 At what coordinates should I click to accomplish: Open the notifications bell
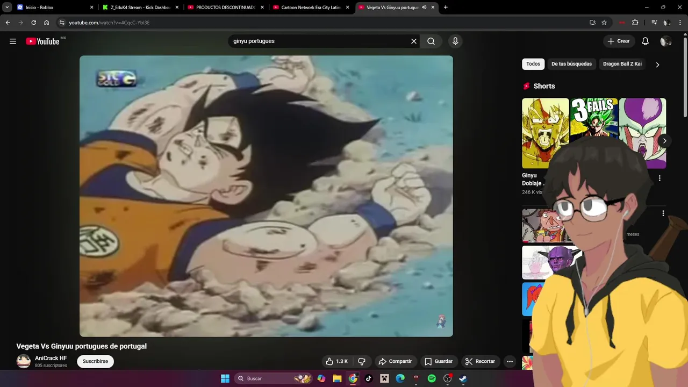(646, 41)
